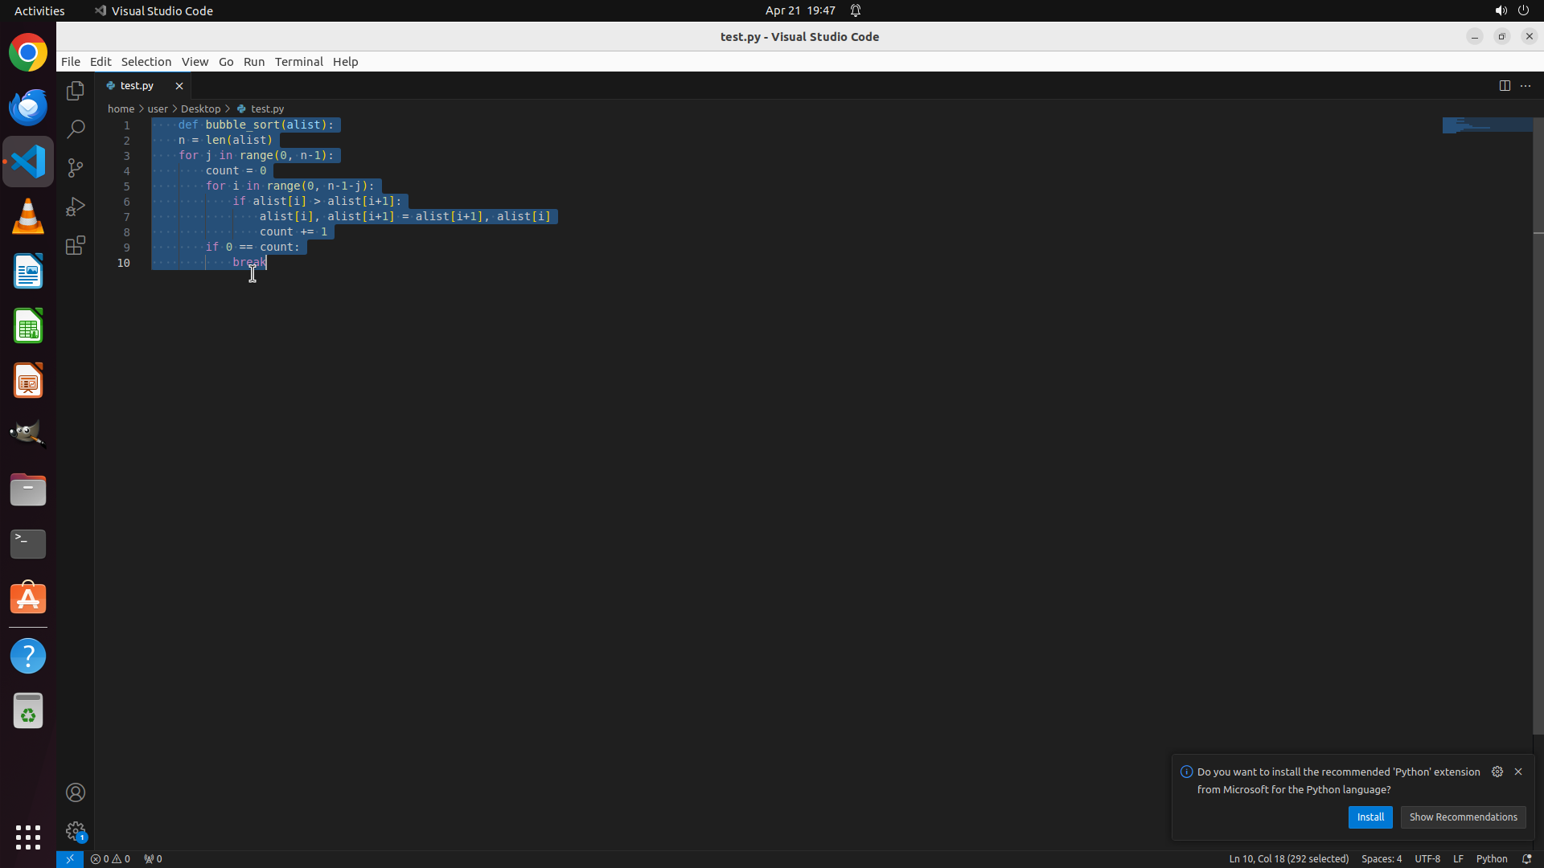Install the recommended Python extension
Screen dimensions: 1544x868
click(x=1369, y=817)
